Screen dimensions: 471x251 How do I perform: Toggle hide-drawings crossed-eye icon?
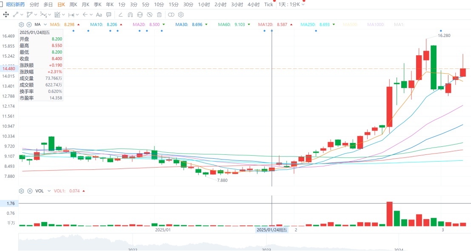[x=150, y=14]
